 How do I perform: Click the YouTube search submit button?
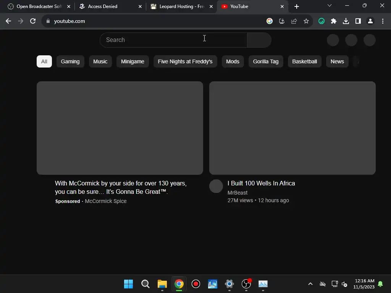(259, 40)
